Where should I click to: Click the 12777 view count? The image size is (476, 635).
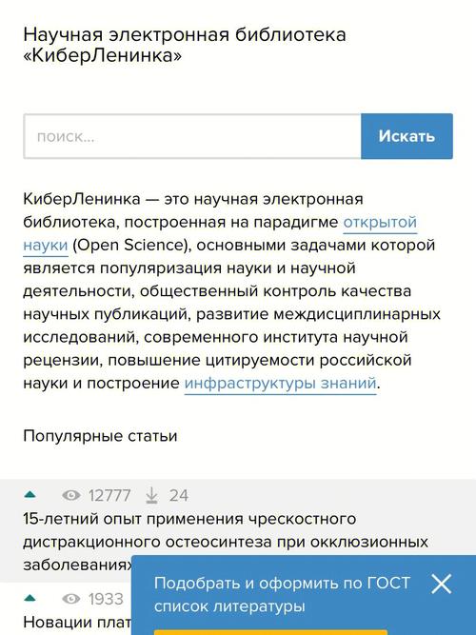(x=109, y=496)
